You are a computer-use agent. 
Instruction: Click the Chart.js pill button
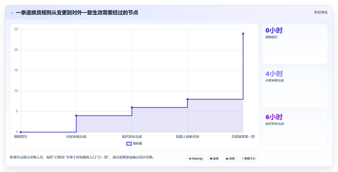click(196, 158)
